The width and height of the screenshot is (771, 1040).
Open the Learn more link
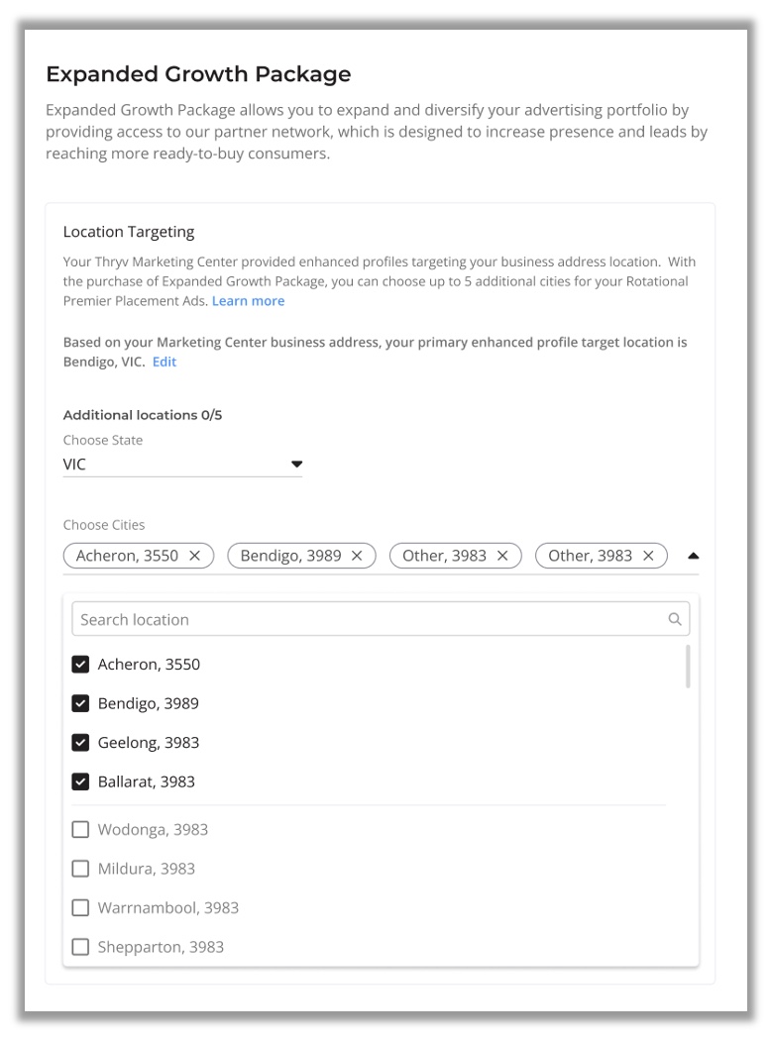coord(248,301)
